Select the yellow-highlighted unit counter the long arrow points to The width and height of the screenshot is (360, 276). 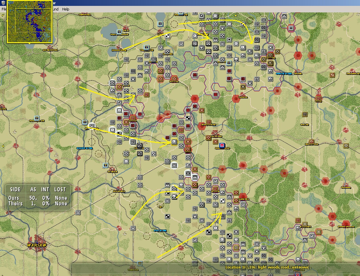tap(174, 142)
